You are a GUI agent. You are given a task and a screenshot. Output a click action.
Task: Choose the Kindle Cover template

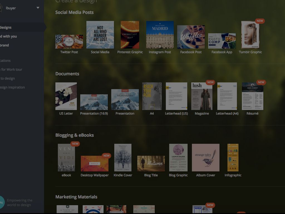123,158
